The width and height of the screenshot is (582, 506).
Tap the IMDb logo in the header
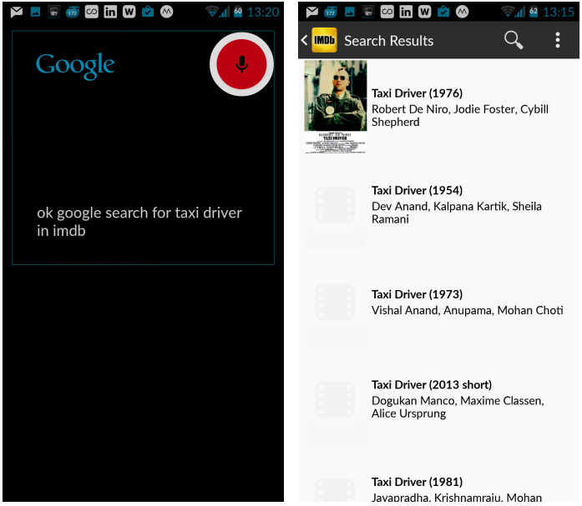tap(324, 40)
